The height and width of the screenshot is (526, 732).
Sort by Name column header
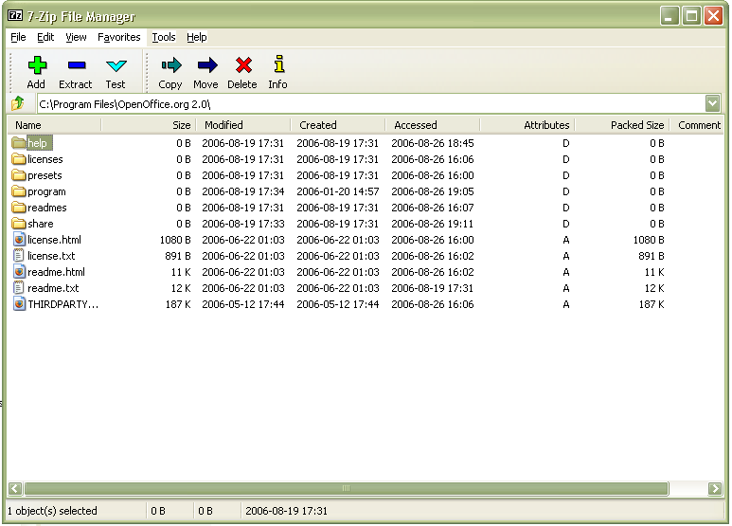pos(54,125)
